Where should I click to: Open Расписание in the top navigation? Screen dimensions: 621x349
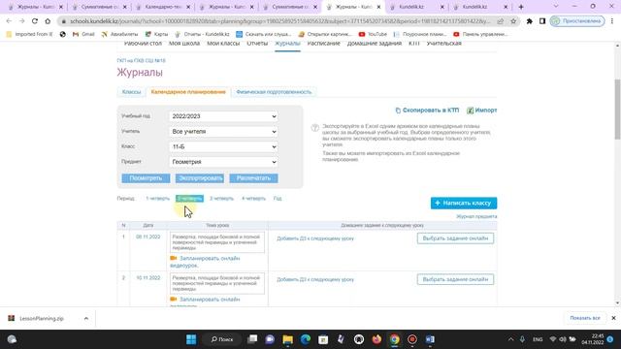coord(323,44)
